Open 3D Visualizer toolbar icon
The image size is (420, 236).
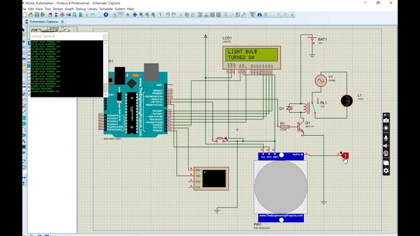click(69, 15)
